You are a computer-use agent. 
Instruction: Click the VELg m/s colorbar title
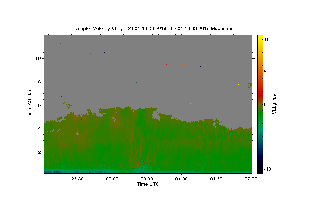click(274, 104)
